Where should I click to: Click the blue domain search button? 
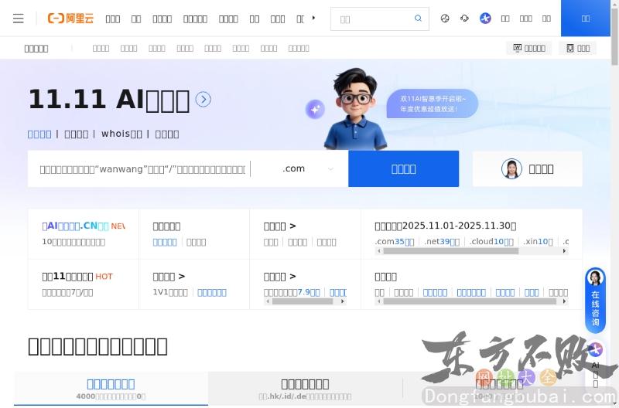pyautogui.click(x=403, y=168)
